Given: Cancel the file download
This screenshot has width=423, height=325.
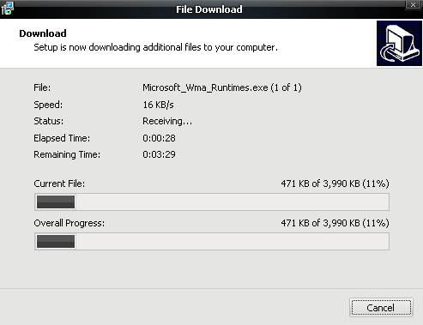Looking at the screenshot, I should (x=381, y=308).
